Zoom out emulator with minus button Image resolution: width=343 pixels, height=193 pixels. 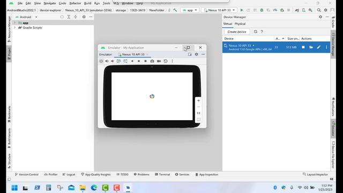click(x=198, y=107)
